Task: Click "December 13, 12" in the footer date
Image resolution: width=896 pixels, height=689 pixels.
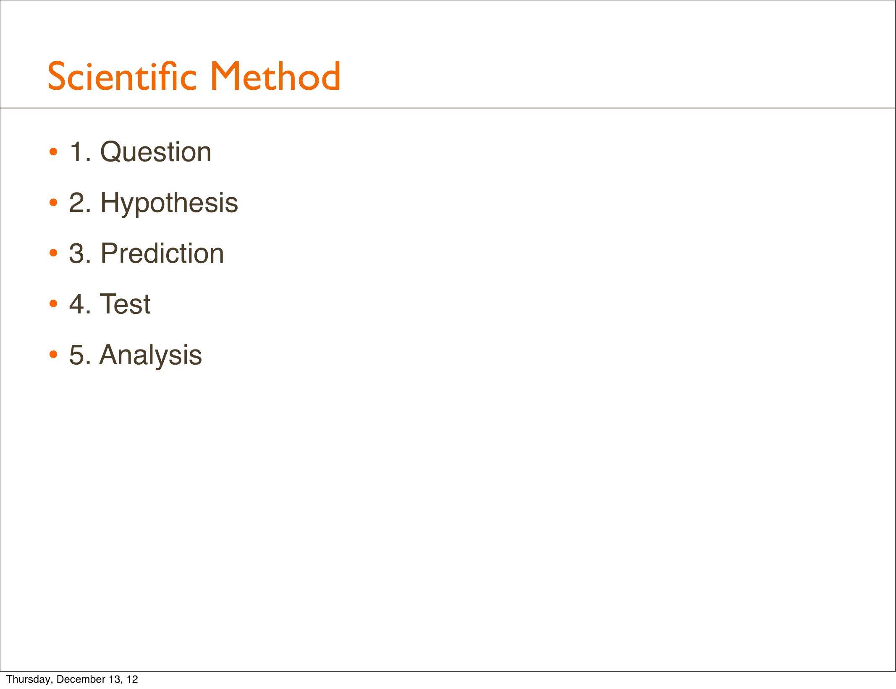Action: pyautogui.click(x=97, y=679)
